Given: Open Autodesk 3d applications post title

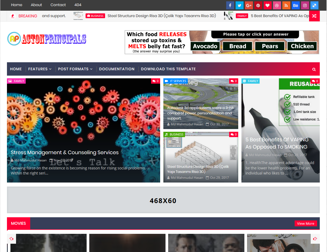Looking at the screenshot, I should pos(201,113).
